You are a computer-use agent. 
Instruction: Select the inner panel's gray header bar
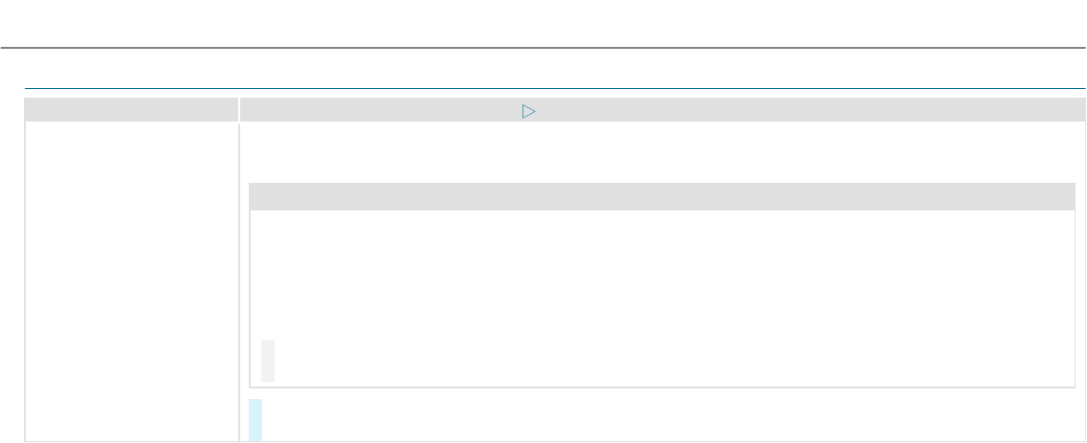[661, 196]
